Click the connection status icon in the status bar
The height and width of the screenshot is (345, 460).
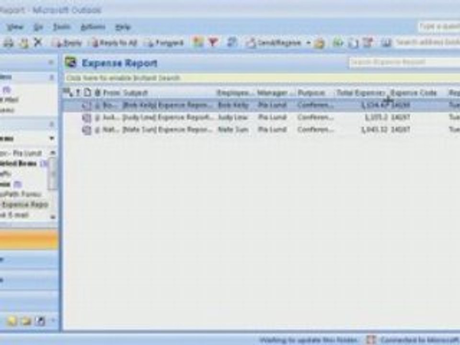pos(371,340)
